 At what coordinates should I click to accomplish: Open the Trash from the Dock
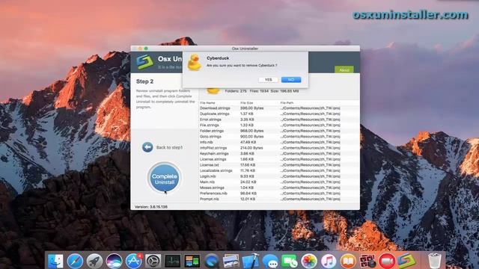[434, 261]
